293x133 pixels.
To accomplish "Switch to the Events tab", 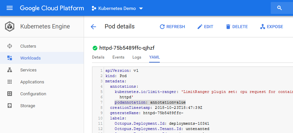I will 118,57.
